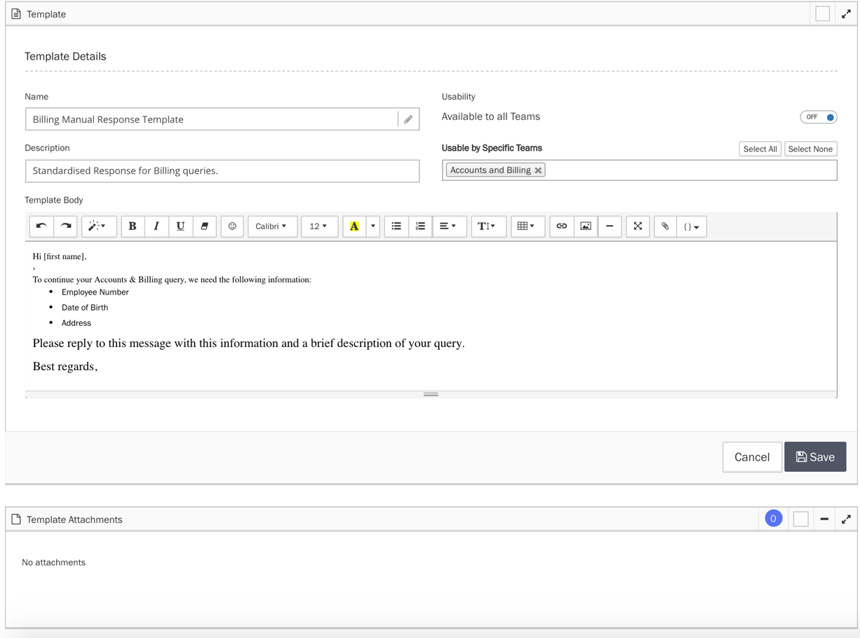Remove the Accounts and Billing team tag
The width and height of the screenshot is (860, 638).
[x=538, y=170]
